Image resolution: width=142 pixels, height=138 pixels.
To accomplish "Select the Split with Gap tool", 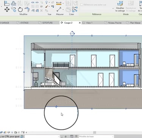I will pos(37,2).
